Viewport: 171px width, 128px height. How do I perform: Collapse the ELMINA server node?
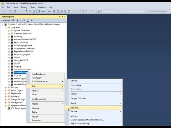point(2,25)
